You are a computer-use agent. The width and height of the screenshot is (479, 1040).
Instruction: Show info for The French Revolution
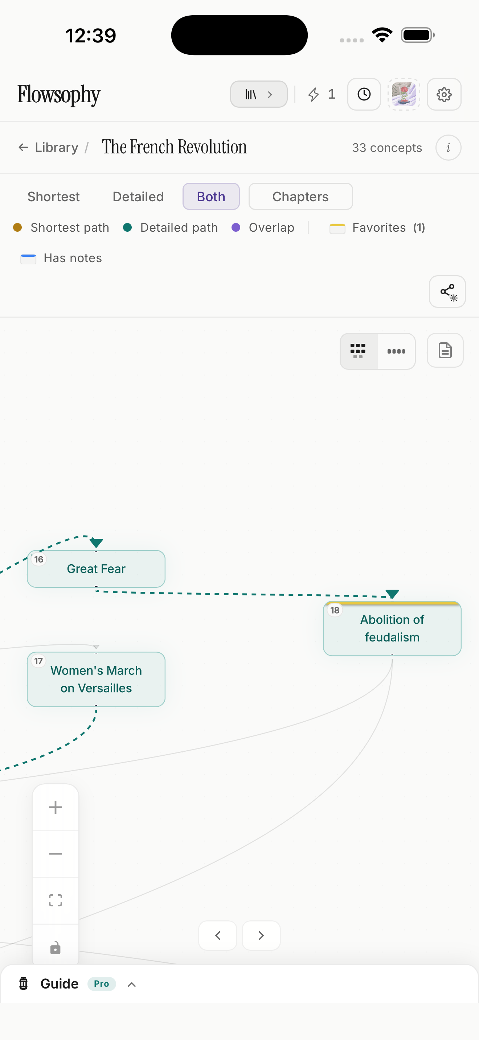448,147
